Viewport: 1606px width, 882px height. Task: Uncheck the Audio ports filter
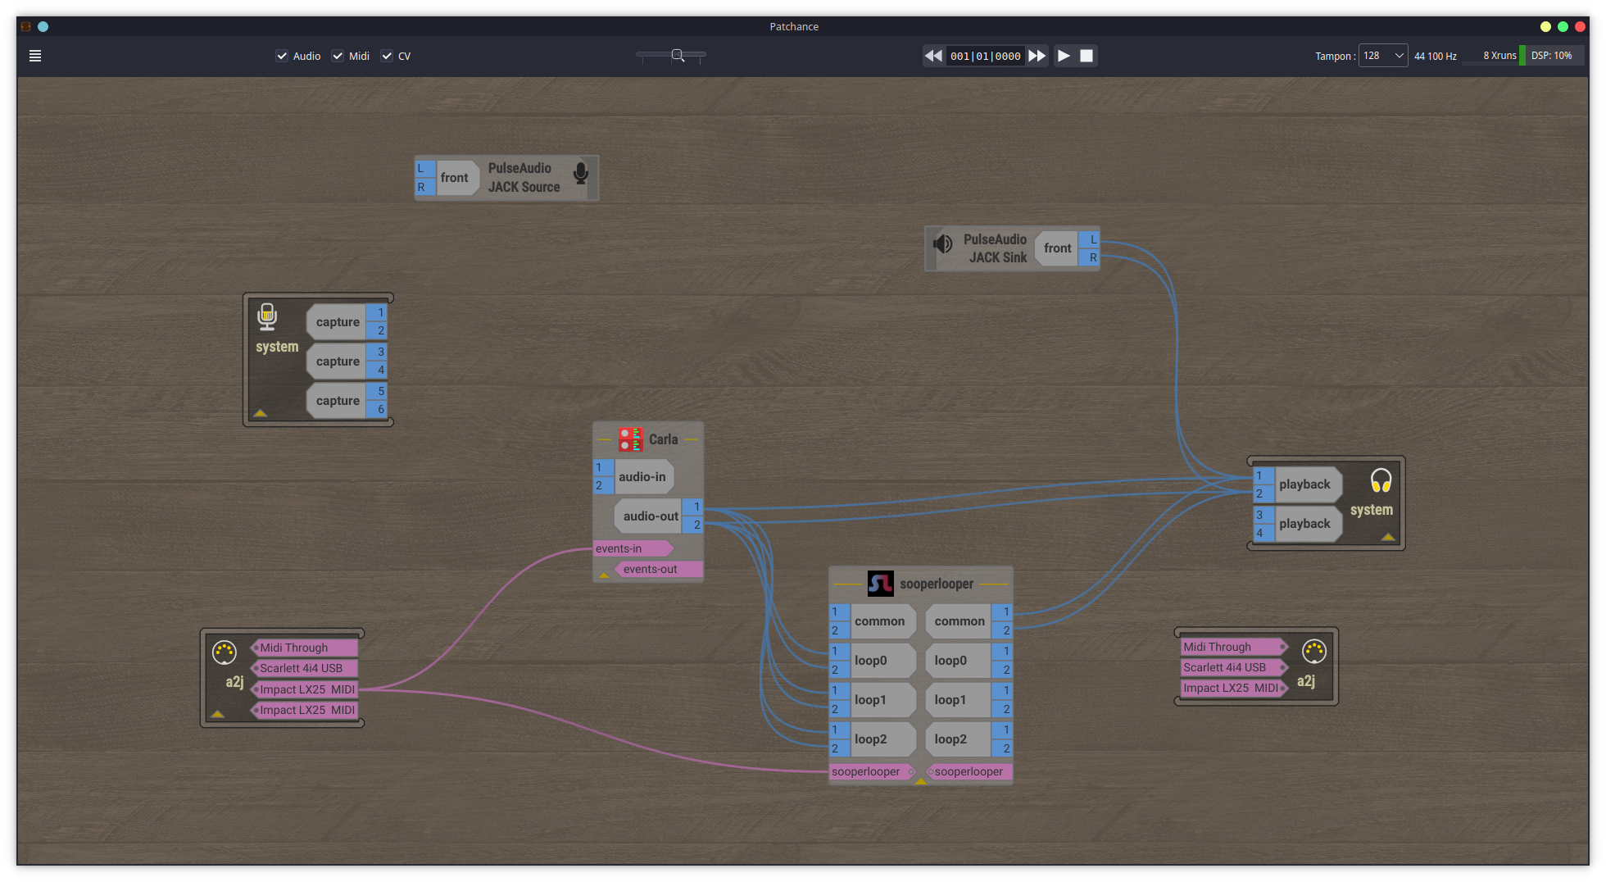[282, 56]
